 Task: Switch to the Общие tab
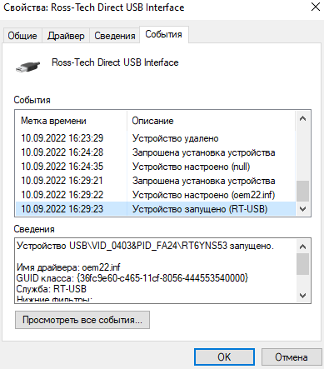(x=22, y=36)
